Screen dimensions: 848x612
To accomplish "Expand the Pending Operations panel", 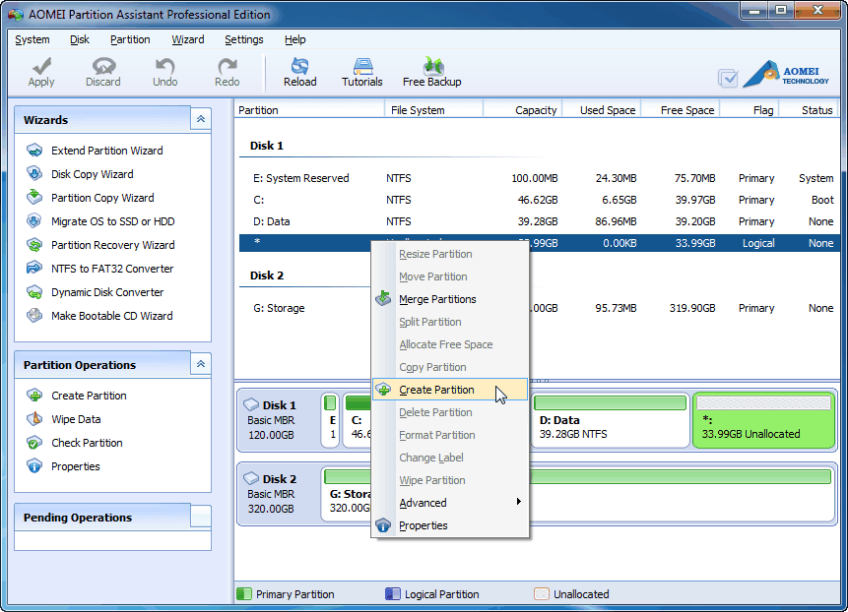I will click(x=201, y=517).
